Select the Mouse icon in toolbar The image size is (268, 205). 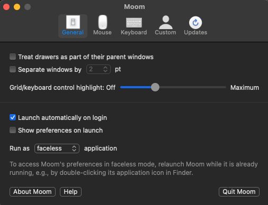click(103, 22)
